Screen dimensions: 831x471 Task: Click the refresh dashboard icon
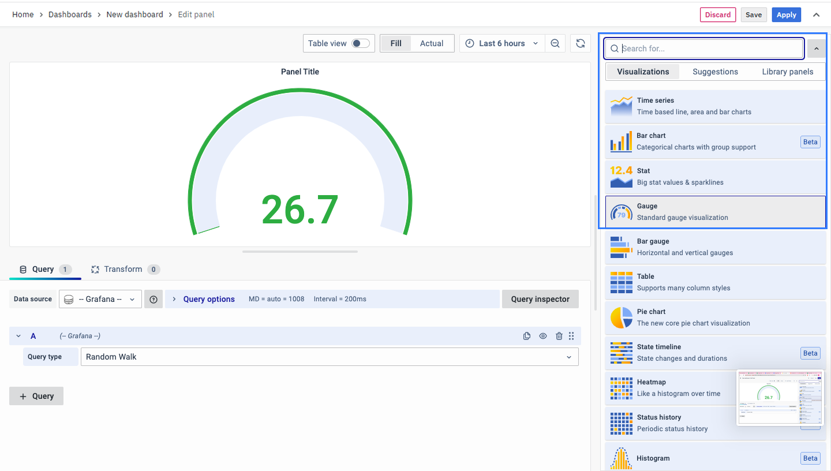tap(581, 43)
